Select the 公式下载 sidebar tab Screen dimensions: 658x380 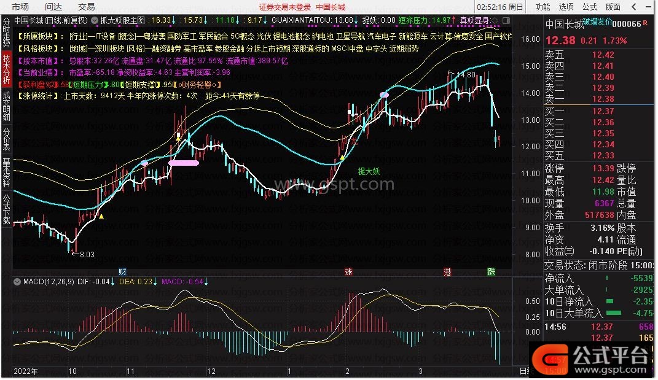(6, 209)
